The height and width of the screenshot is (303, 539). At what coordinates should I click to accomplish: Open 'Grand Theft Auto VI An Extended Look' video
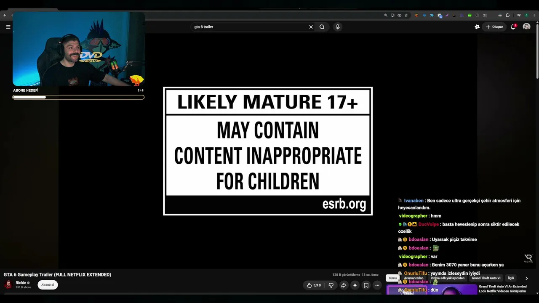(503, 289)
